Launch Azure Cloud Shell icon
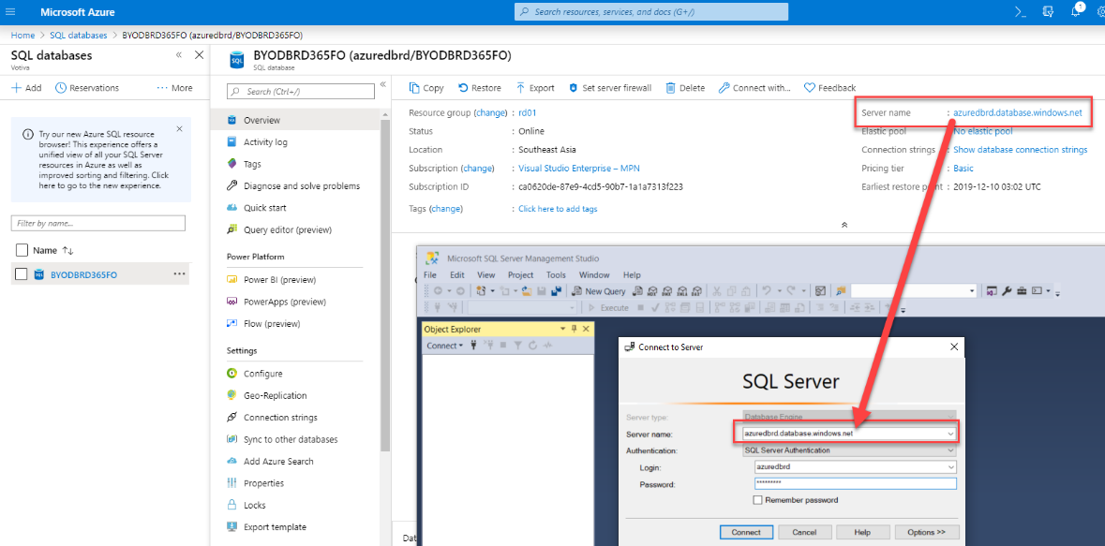 coord(1020,12)
